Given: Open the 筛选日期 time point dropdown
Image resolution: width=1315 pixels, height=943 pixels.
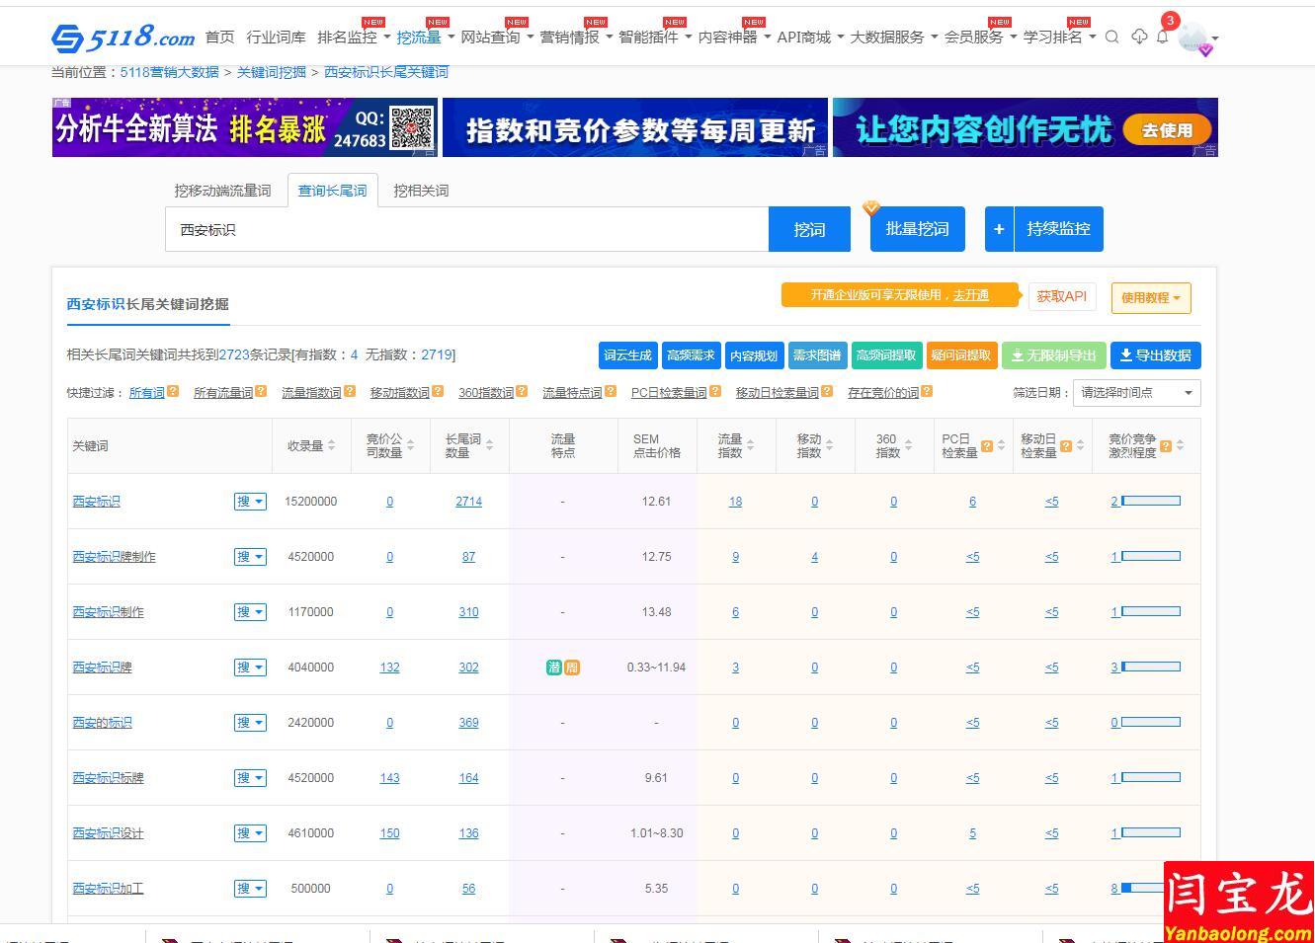Looking at the screenshot, I should [x=1136, y=393].
